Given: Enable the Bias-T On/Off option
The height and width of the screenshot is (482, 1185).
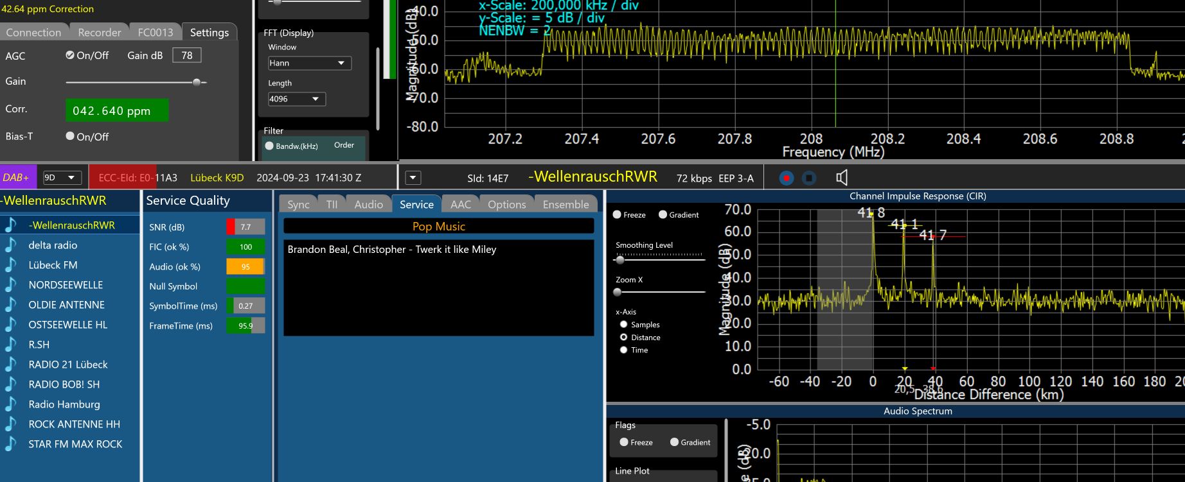Looking at the screenshot, I should 70,136.
